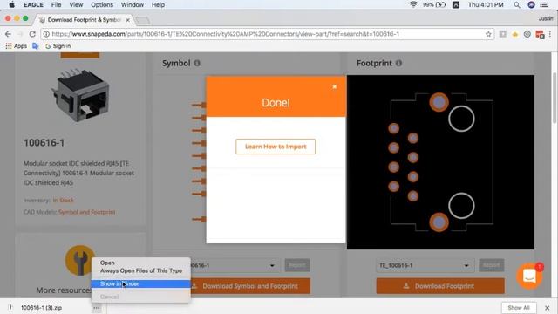This screenshot has width=558, height=314.
Task: Click the SnapEDA URL address bar
Action: click(x=268, y=34)
